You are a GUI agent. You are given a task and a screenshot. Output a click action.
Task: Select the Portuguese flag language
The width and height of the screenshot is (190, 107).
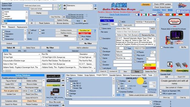(x=174, y=15)
